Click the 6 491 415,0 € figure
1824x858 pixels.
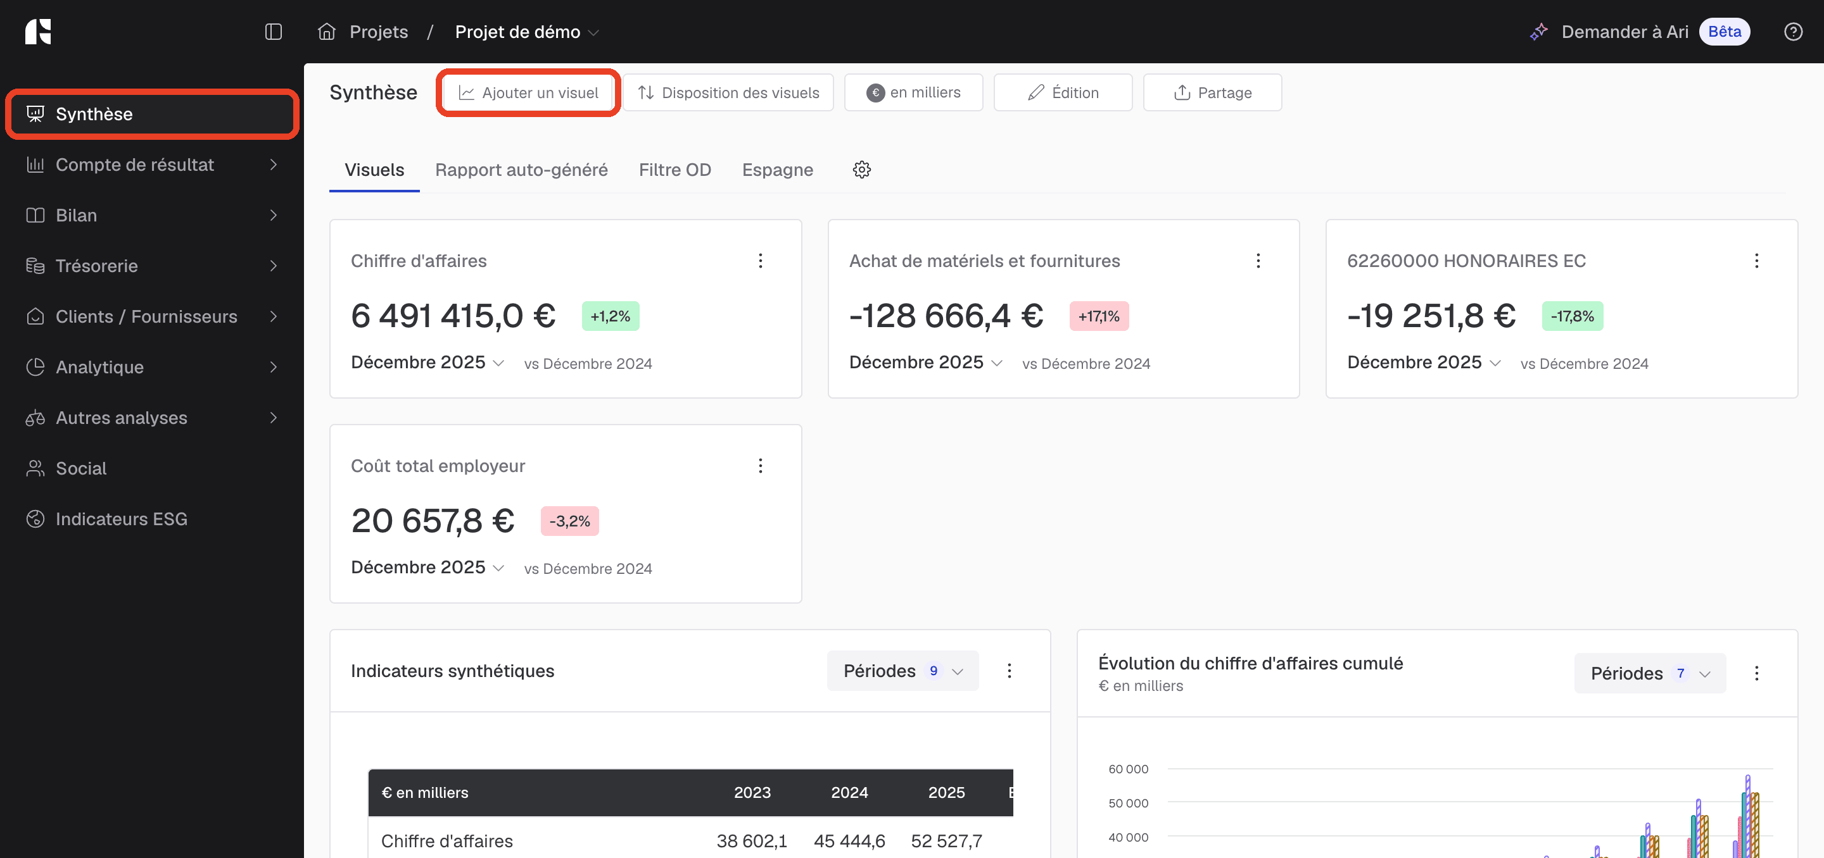pos(453,316)
